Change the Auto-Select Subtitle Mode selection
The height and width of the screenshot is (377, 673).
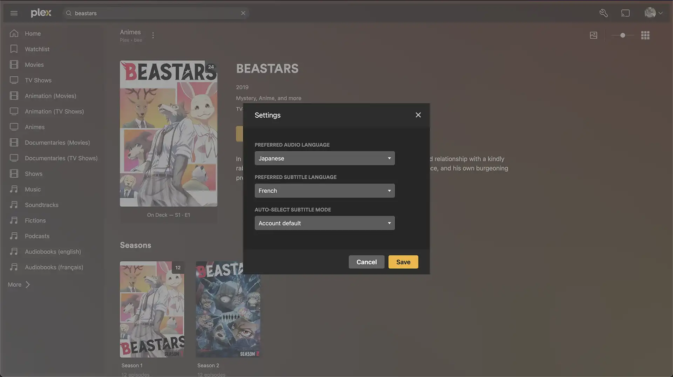click(324, 223)
